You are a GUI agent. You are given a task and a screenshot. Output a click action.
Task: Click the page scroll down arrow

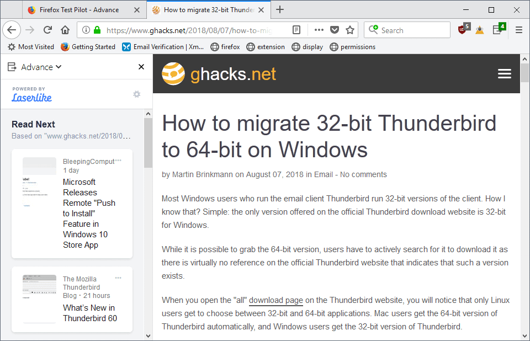524,336
